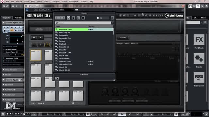Select the Big Beat preset
Viewport: 209px width, 117px height.
point(84,44)
